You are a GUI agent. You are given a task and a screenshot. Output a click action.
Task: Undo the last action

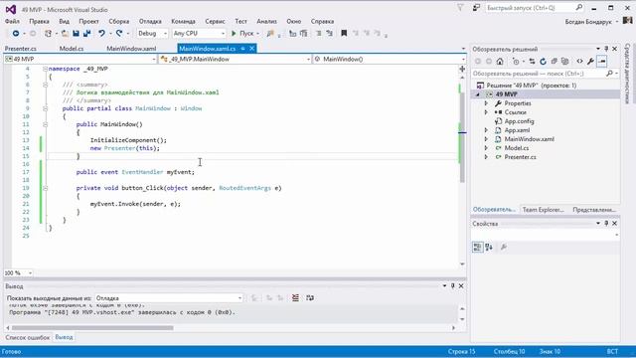tap(101, 33)
